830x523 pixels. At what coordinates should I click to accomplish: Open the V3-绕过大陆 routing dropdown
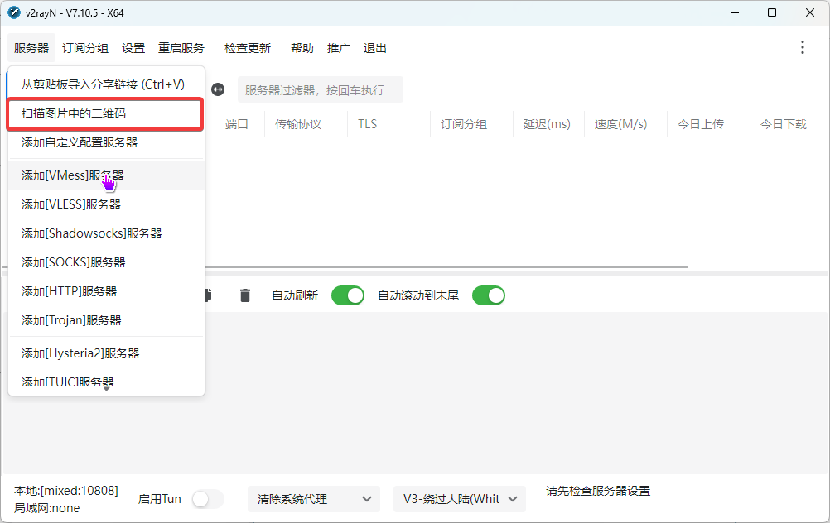point(459,499)
